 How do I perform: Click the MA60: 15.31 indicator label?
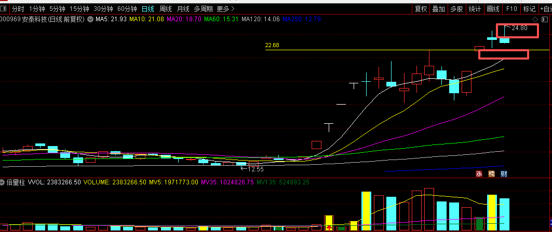coord(221,19)
